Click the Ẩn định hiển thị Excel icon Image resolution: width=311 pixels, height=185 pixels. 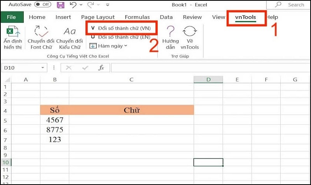coord(13,32)
